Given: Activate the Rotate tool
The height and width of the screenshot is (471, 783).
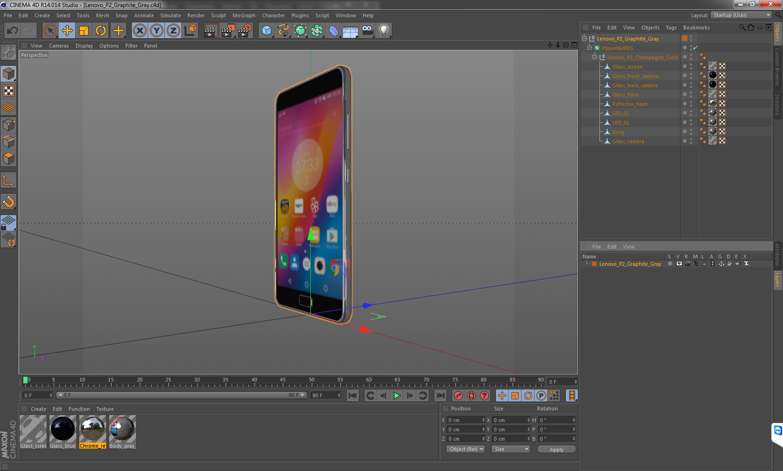Looking at the screenshot, I should (101, 31).
